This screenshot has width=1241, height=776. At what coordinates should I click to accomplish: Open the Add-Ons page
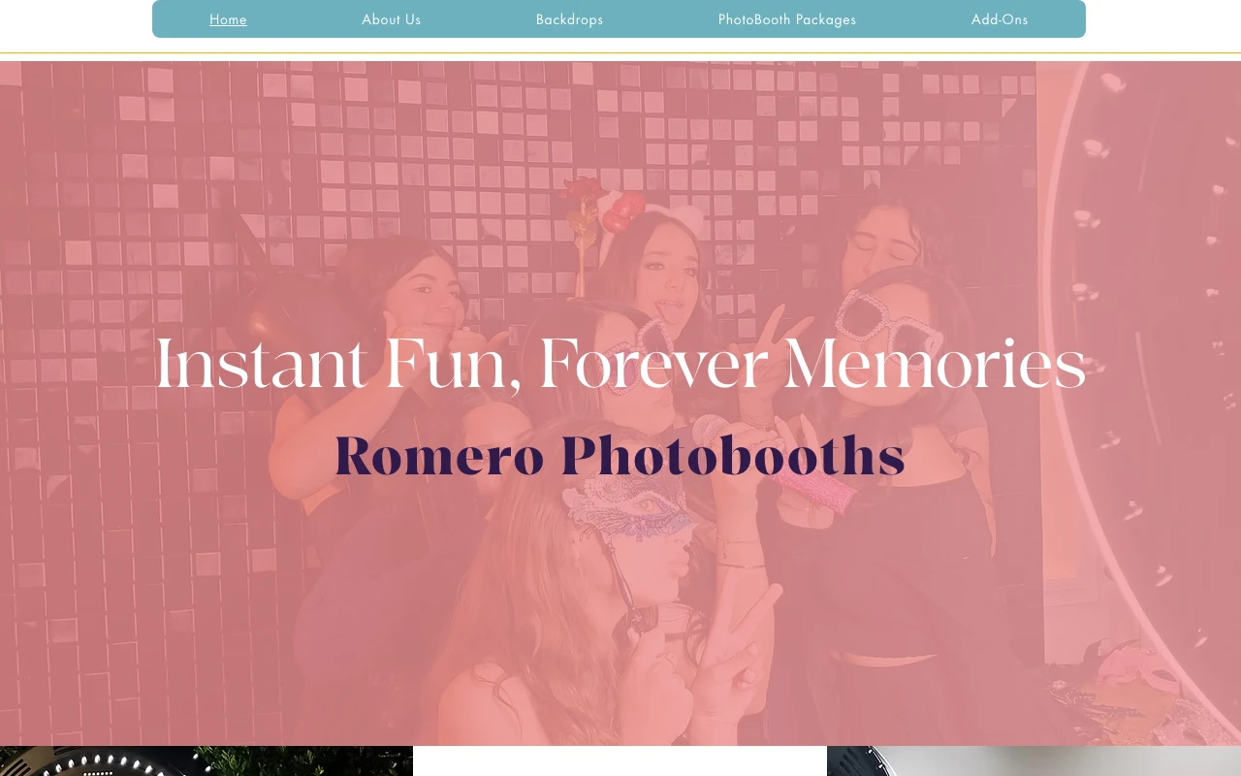1000,19
